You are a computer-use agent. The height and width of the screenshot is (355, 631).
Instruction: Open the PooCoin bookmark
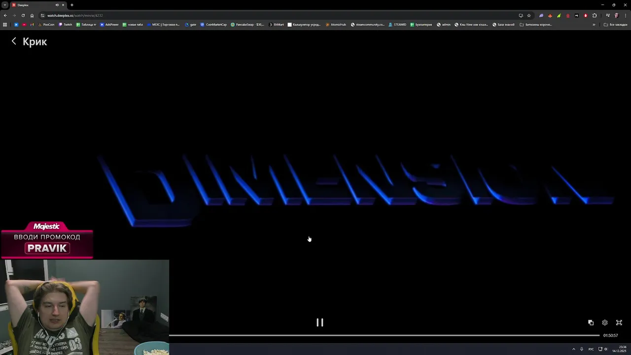46,25
